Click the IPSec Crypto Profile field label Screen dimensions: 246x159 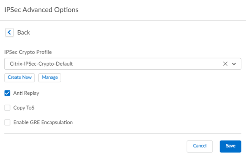coord(28,51)
